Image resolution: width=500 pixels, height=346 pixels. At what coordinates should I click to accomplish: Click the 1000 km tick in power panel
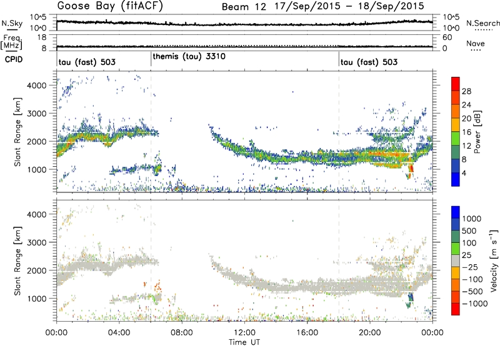click(36, 169)
